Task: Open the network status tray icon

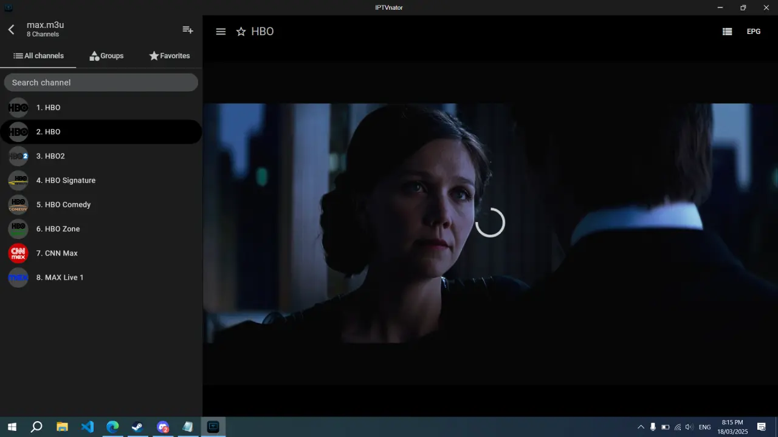Action: click(677, 427)
